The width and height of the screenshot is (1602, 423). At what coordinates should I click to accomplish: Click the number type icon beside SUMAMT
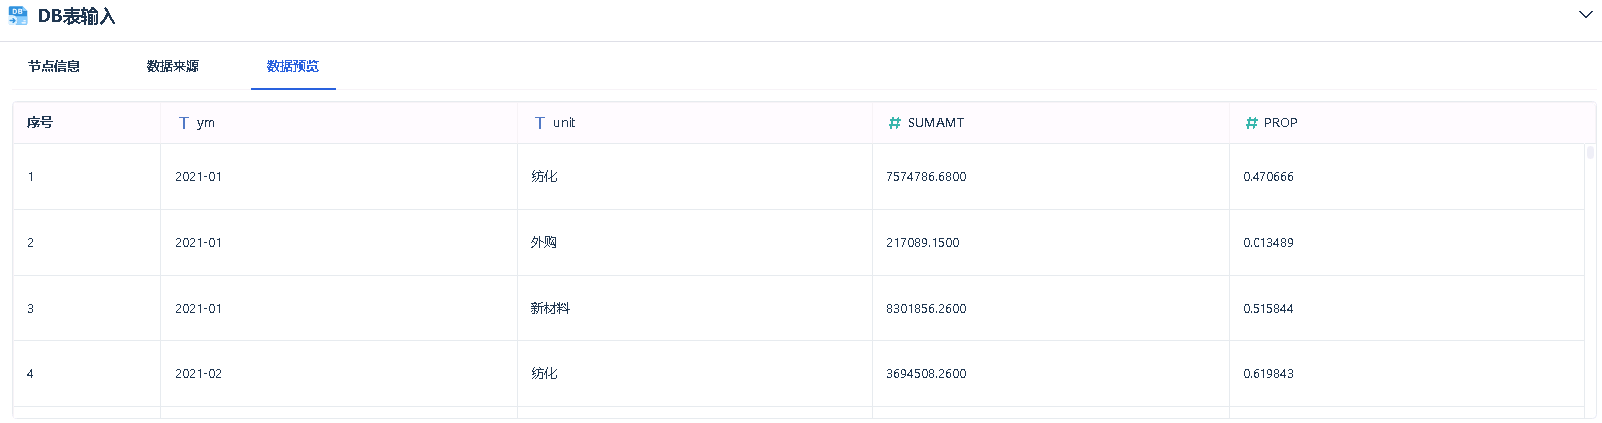(895, 123)
